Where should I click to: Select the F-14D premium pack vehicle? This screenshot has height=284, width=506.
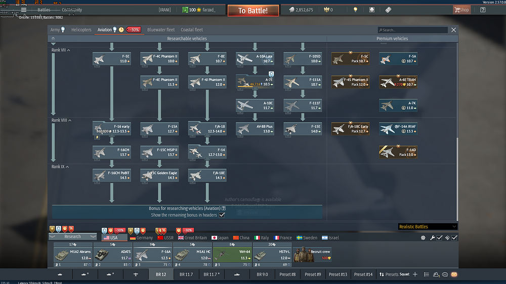click(398, 152)
